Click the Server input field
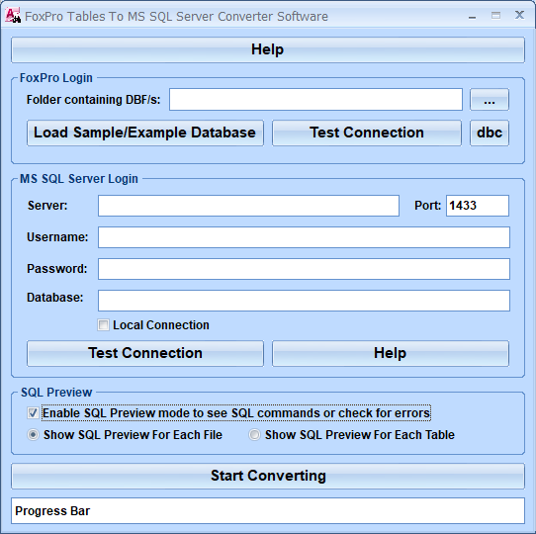Image resolution: width=536 pixels, height=534 pixels. [x=248, y=206]
